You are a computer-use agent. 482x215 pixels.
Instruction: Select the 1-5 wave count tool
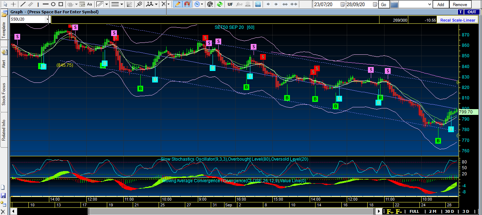pos(150,4)
